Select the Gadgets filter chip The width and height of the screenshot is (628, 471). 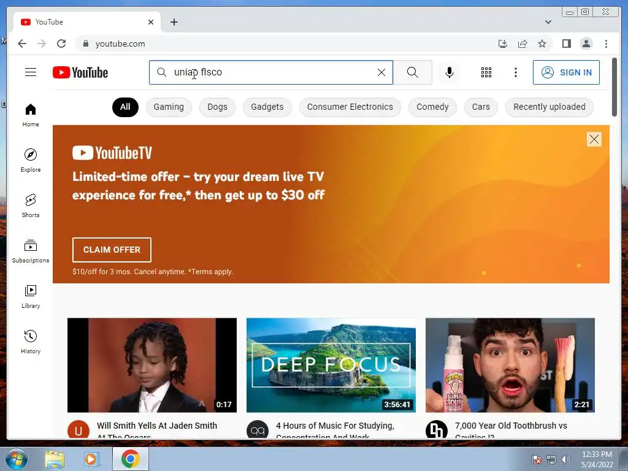click(267, 107)
